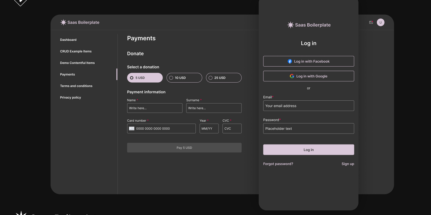Click the Pay 5 USD button

point(184,147)
